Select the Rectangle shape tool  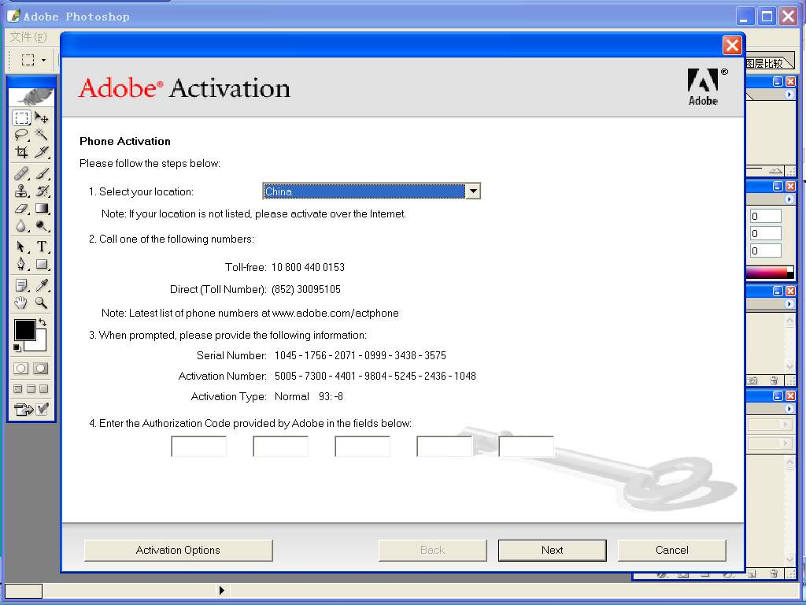pyautogui.click(x=42, y=264)
